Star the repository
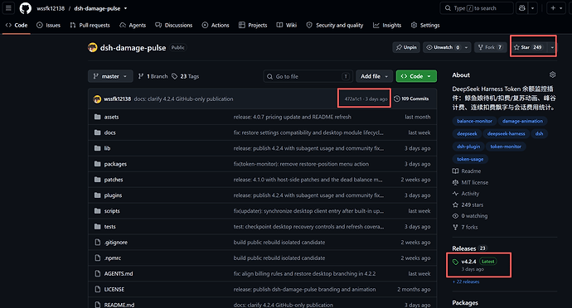572x308 pixels. coord(528,47)
